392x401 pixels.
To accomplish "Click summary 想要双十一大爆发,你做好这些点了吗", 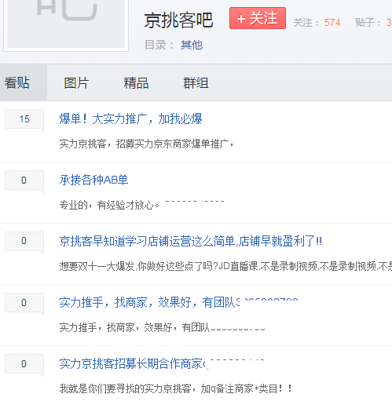I will pos(225,266).
